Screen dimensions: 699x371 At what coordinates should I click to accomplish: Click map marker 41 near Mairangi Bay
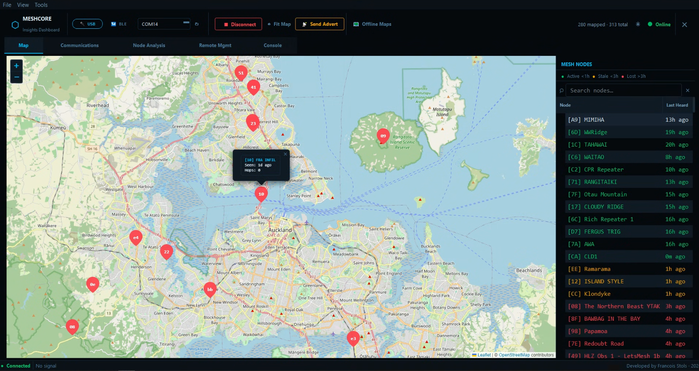pos(253,88)
